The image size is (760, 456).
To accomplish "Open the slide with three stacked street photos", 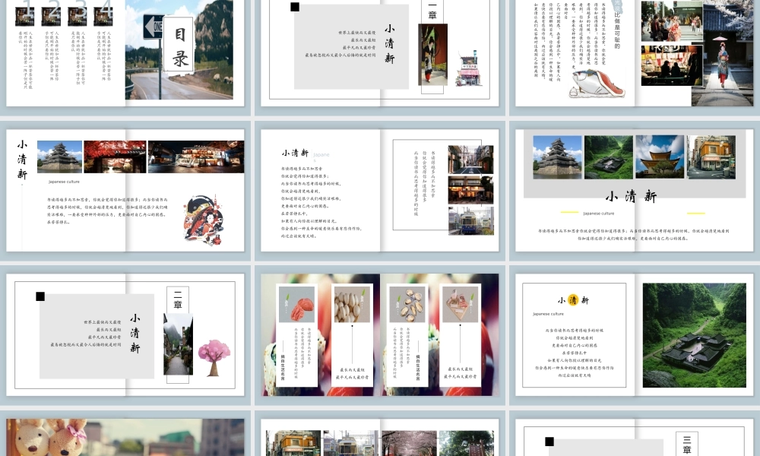I will click(x=379, y=190).
